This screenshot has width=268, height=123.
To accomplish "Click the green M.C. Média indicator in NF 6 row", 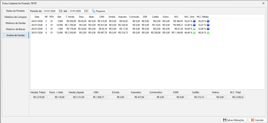I will (x=208, y=33).
